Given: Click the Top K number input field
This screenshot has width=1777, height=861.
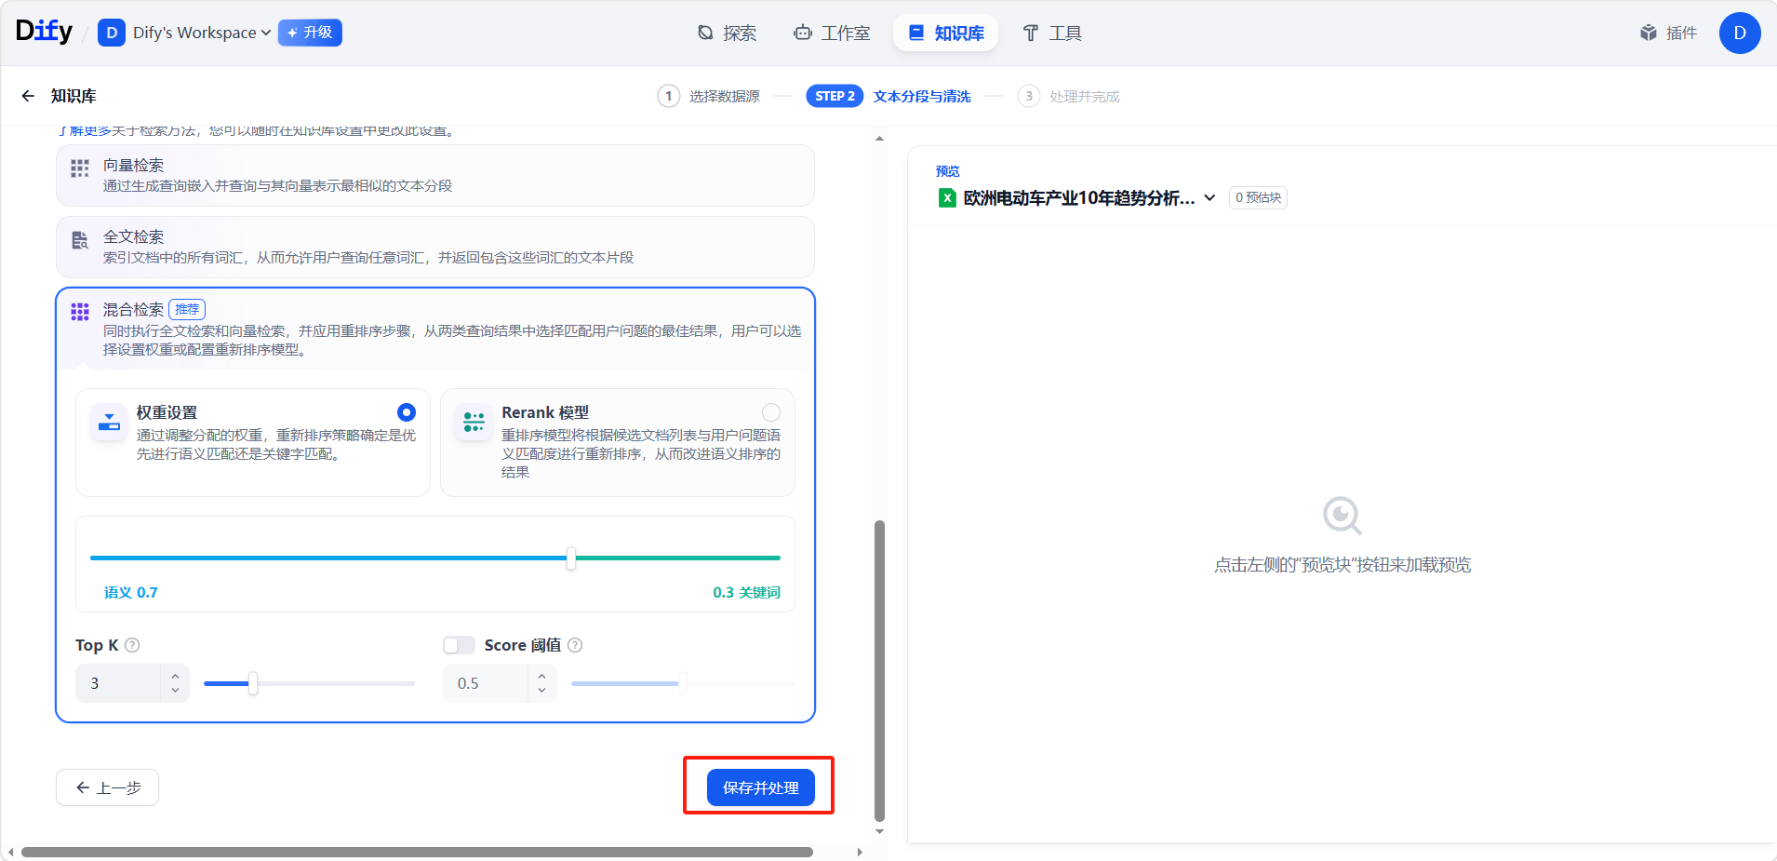Looking at the screenshot, I should click(x=121, y=683).
